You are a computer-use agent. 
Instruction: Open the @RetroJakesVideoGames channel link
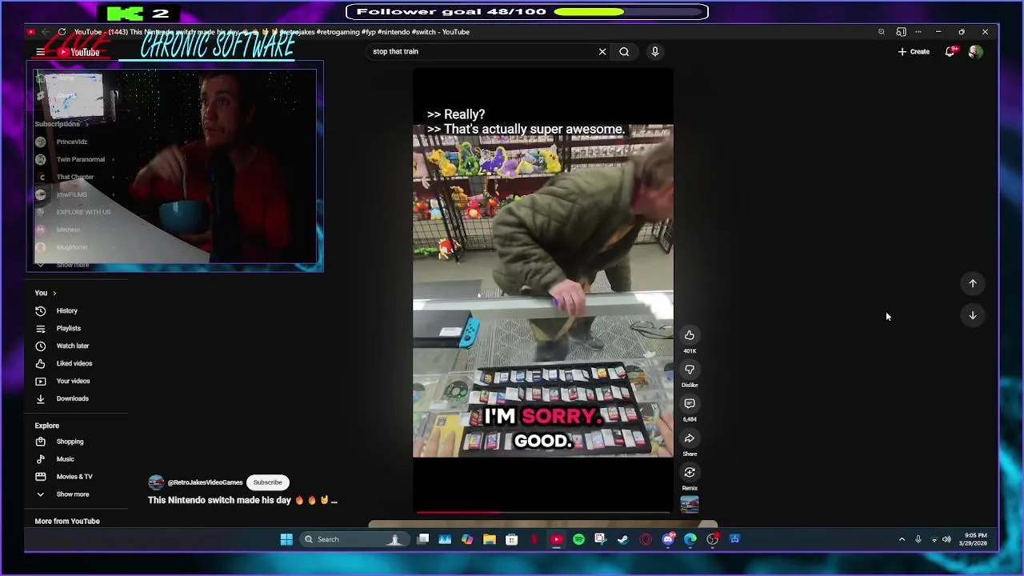[205, 482]
